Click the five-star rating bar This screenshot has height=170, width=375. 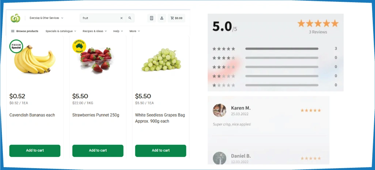point(282,49)
